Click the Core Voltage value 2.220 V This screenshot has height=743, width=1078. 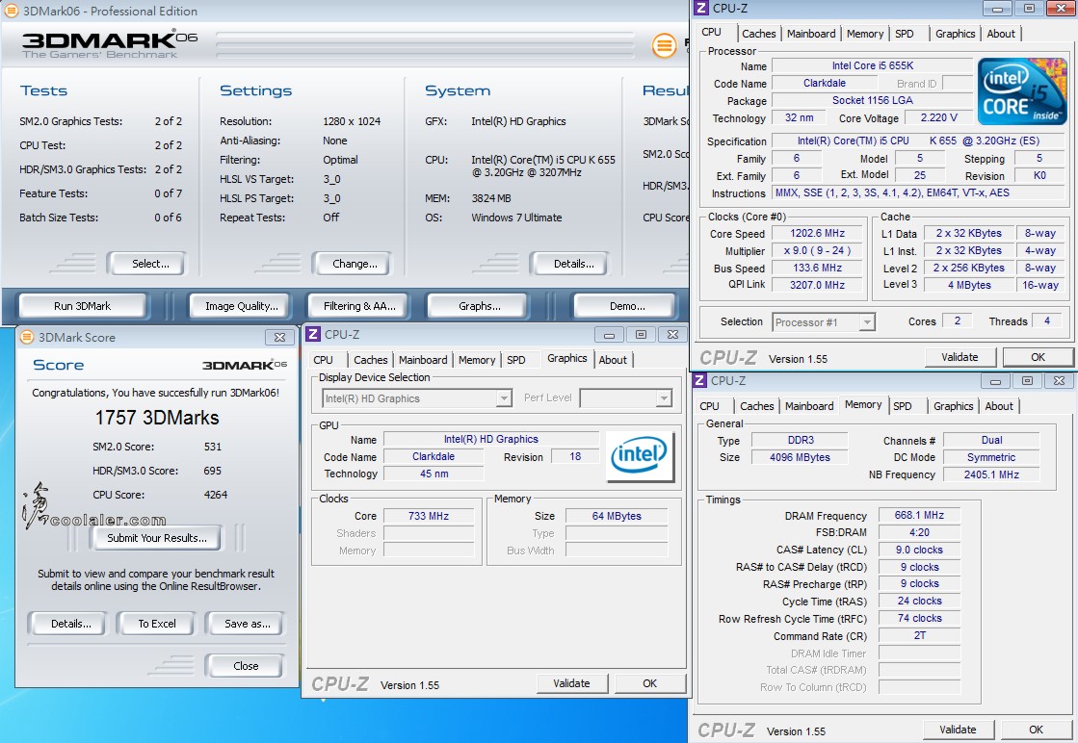tap(938, 118)
